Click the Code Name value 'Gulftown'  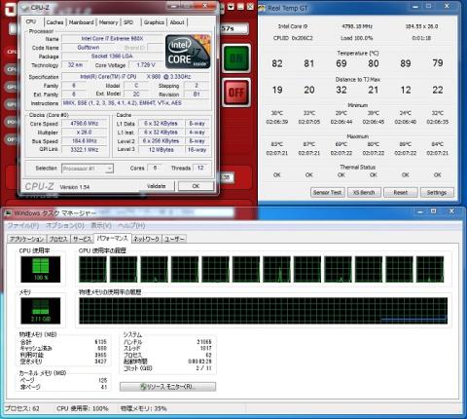[89, 48]
